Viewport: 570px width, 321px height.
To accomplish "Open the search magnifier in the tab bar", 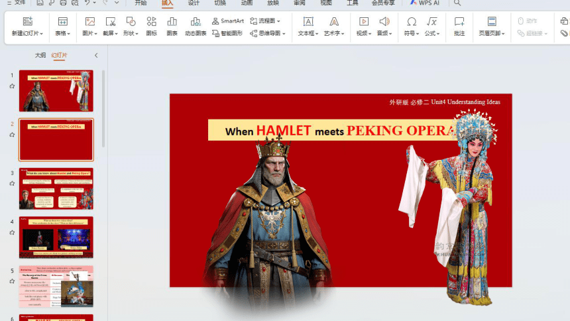I will pos(457,3).
